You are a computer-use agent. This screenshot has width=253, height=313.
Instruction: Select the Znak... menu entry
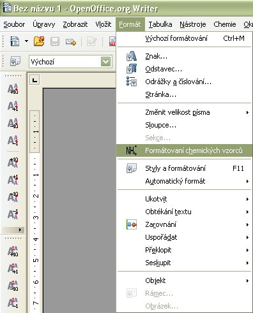tap(185, 56)
